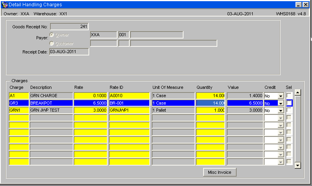
Task: Click the Rate ID cell BR-001
Action: click(x=129, y=103)
